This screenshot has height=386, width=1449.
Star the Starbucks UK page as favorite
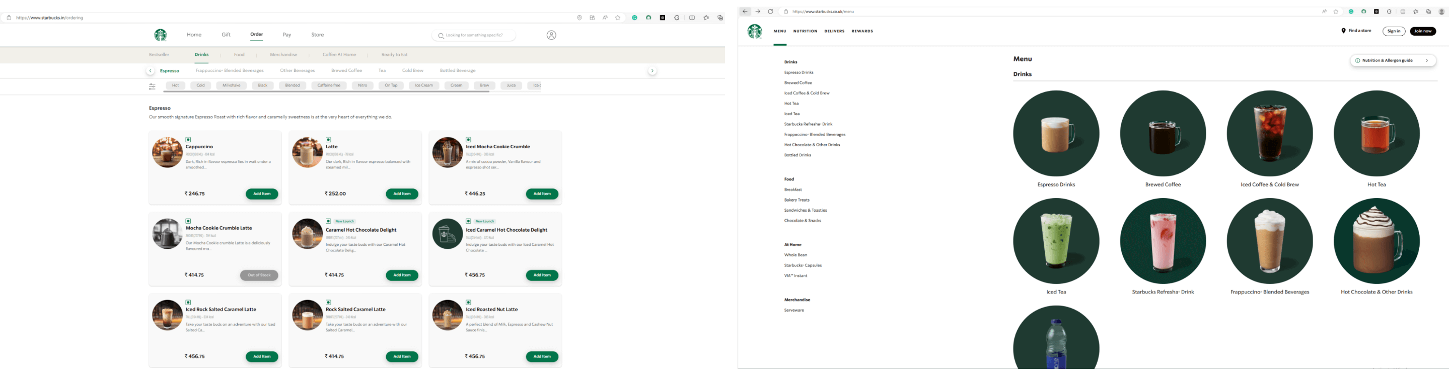[x=1336, y=11]
